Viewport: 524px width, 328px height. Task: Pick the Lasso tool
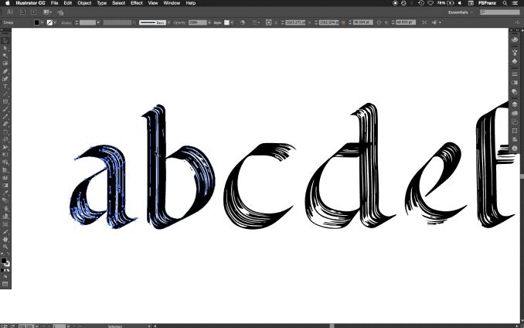pos(5,63)
